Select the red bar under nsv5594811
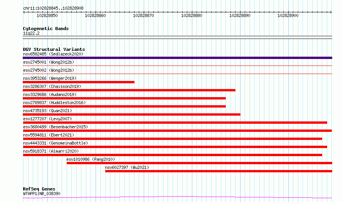Viewport: 343px width, 202px height. coord(172,139)
